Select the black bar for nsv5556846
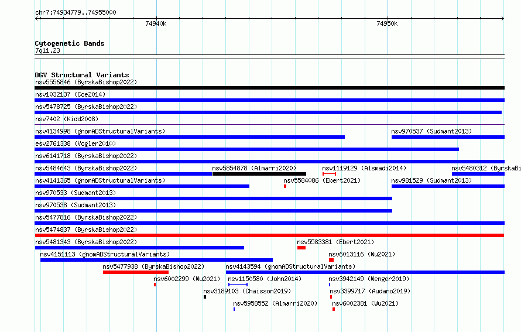Image resolution: width=521 pixels, height=332 pixels. pos(269,88)
